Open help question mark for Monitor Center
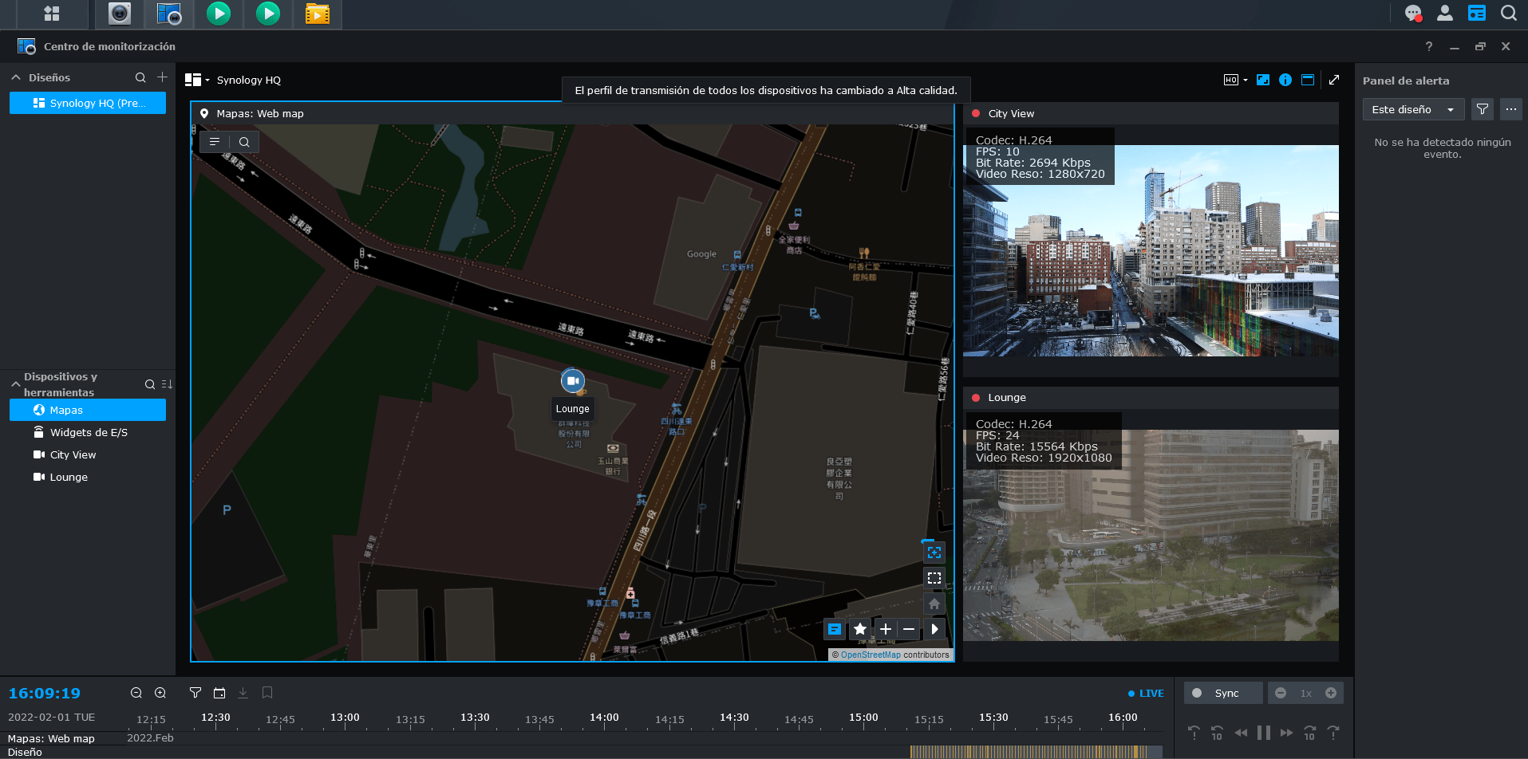 point(1429,46)
